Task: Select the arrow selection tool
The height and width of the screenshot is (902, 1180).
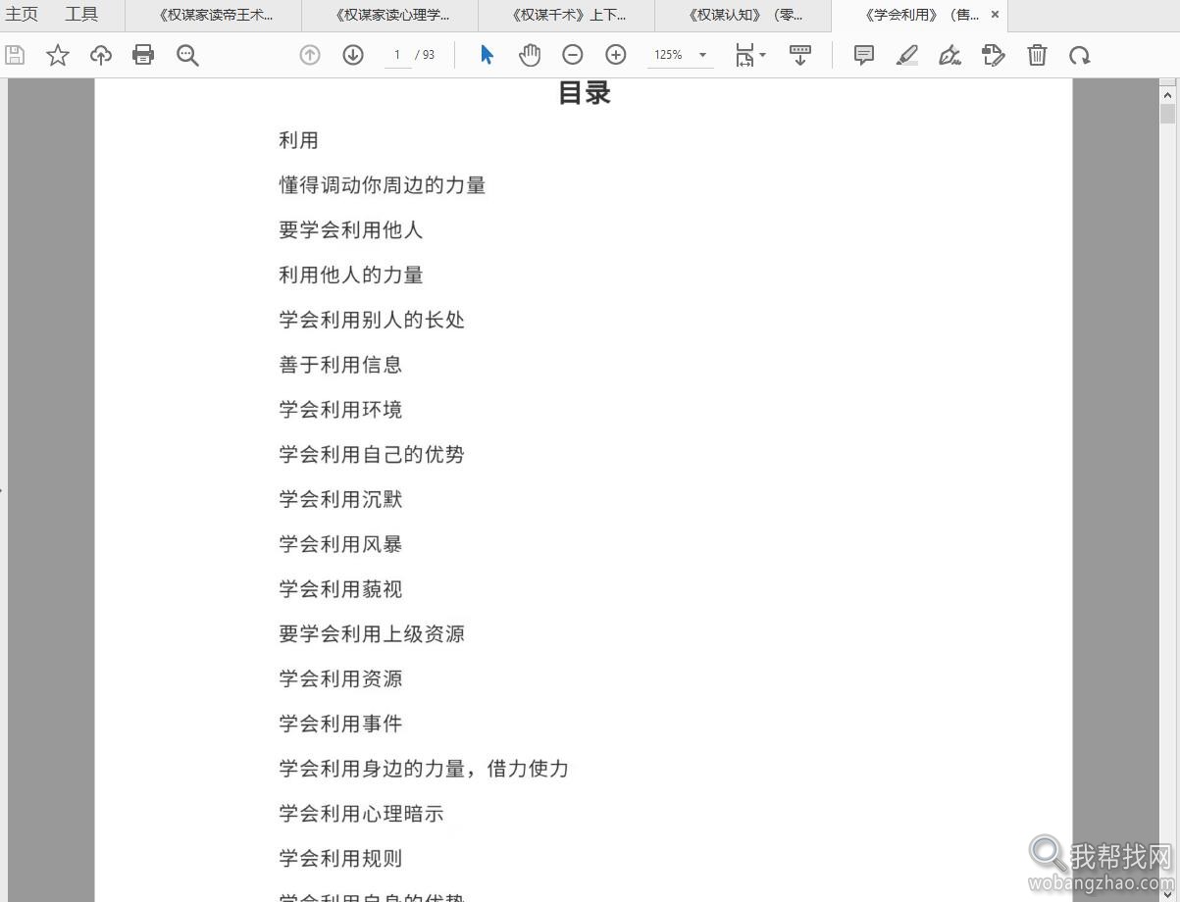Action: point(487,55)
